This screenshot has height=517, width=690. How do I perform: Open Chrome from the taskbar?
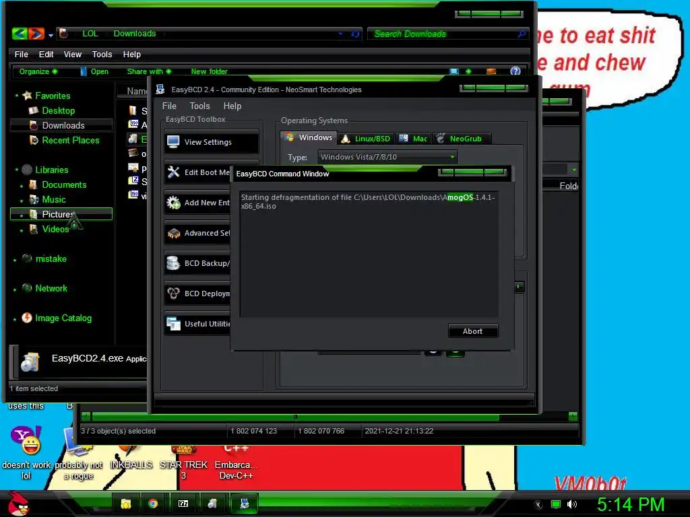click(153, 504)
